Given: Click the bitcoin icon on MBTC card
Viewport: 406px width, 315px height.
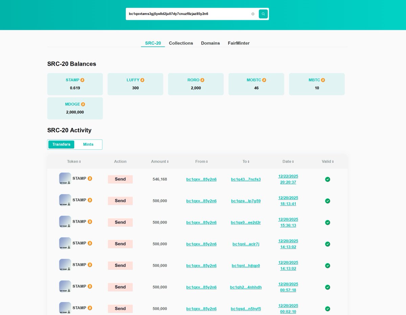Looking at the screenshot, I should click(323, 80).
